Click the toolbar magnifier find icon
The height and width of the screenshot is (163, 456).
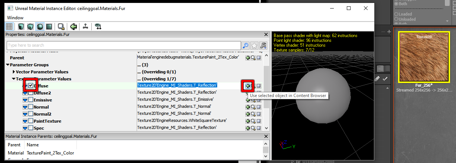point(61,26)
